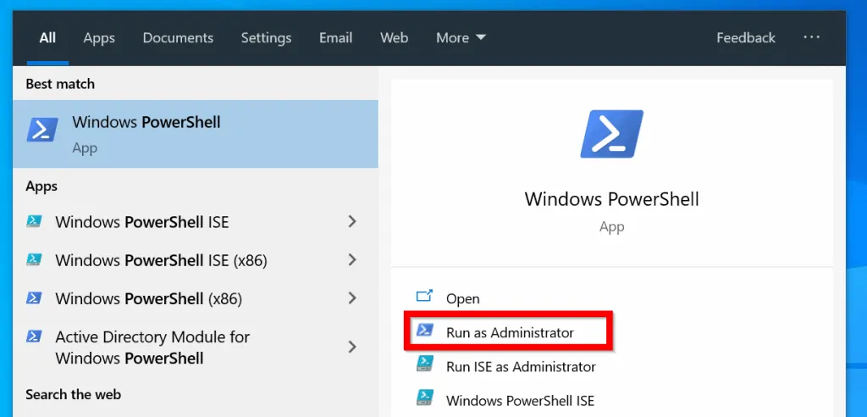Send feedback via Feedback button
Viewport: 867px width, 417px height.
(x=746, y=37)
